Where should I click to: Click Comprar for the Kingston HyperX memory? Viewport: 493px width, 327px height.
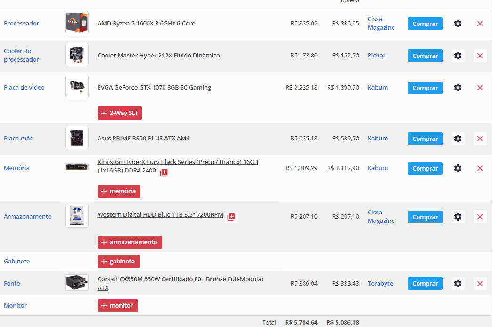click(425, 169)
